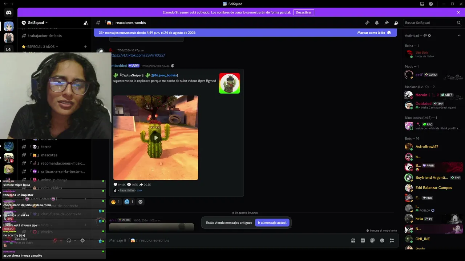The height and width of the screenshot is (261, 465).
Task: Select member Boyfriend Argenti... in the list
Action: coord(433,178)
